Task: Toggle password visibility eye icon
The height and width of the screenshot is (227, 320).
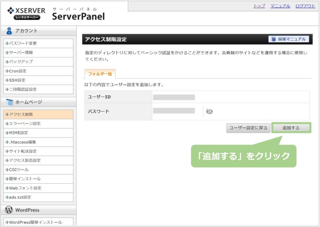Action: [x=209, y=111]
